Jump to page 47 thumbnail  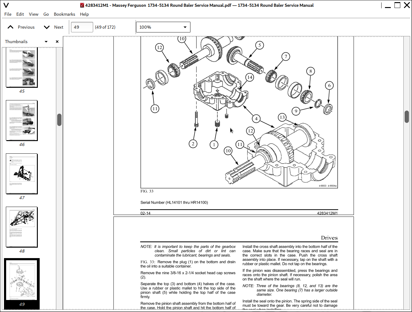22,174
